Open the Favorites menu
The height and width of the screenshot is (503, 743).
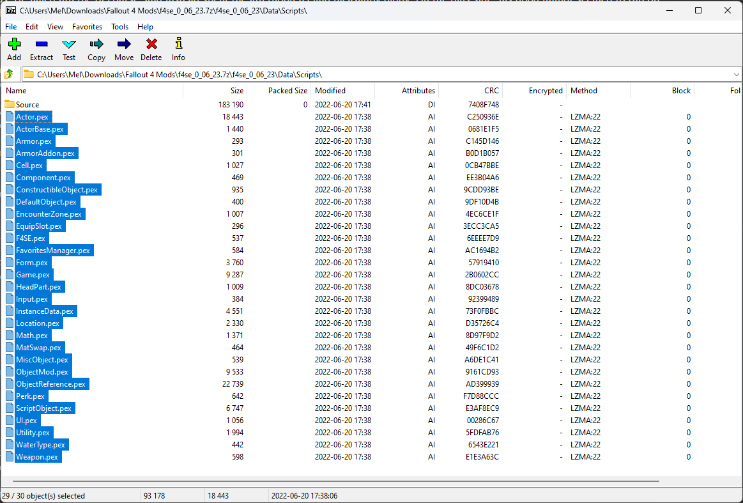[x=87, y=27]
